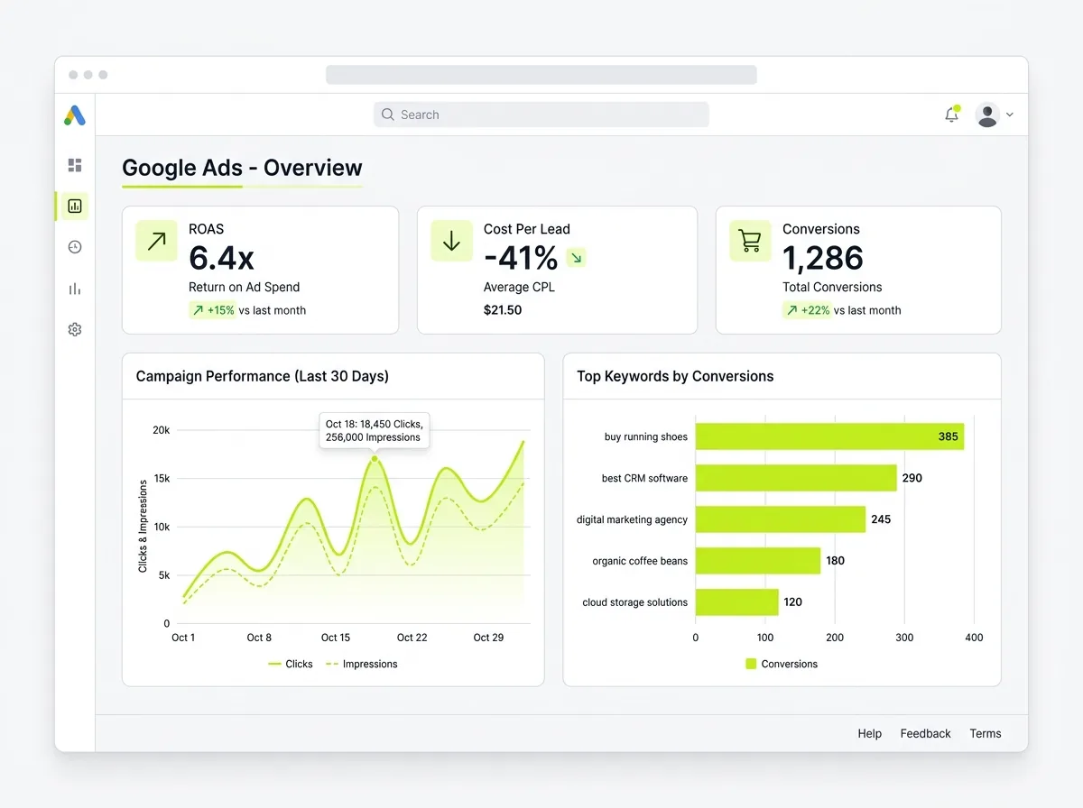The width and height of the screenshot is (1083, 808).
Task: Click the $21.50 average CPL value
Action: tap(503, 310)
